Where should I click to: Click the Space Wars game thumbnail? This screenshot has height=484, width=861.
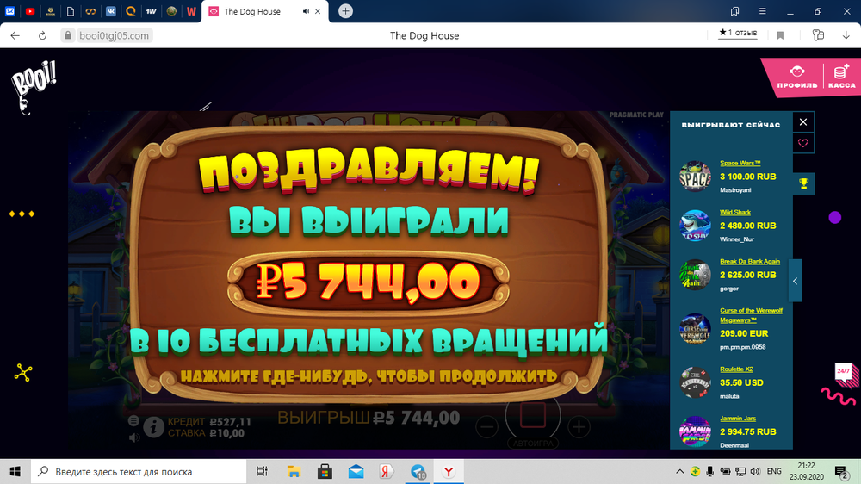(695, 177)
